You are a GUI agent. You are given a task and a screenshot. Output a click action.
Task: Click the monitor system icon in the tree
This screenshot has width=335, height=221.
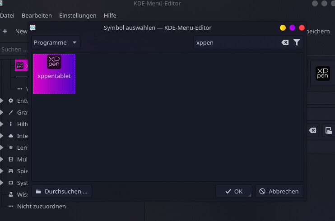11,183
